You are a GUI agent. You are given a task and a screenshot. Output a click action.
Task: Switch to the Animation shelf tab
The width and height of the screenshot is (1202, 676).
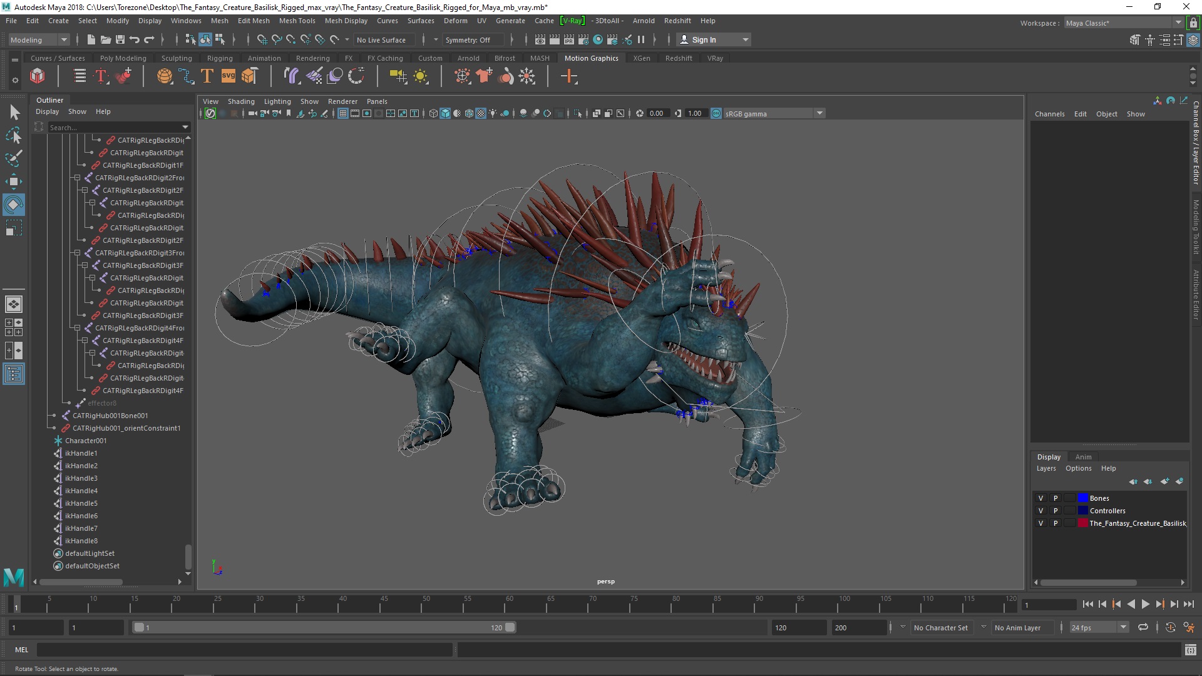click(264, 58)
